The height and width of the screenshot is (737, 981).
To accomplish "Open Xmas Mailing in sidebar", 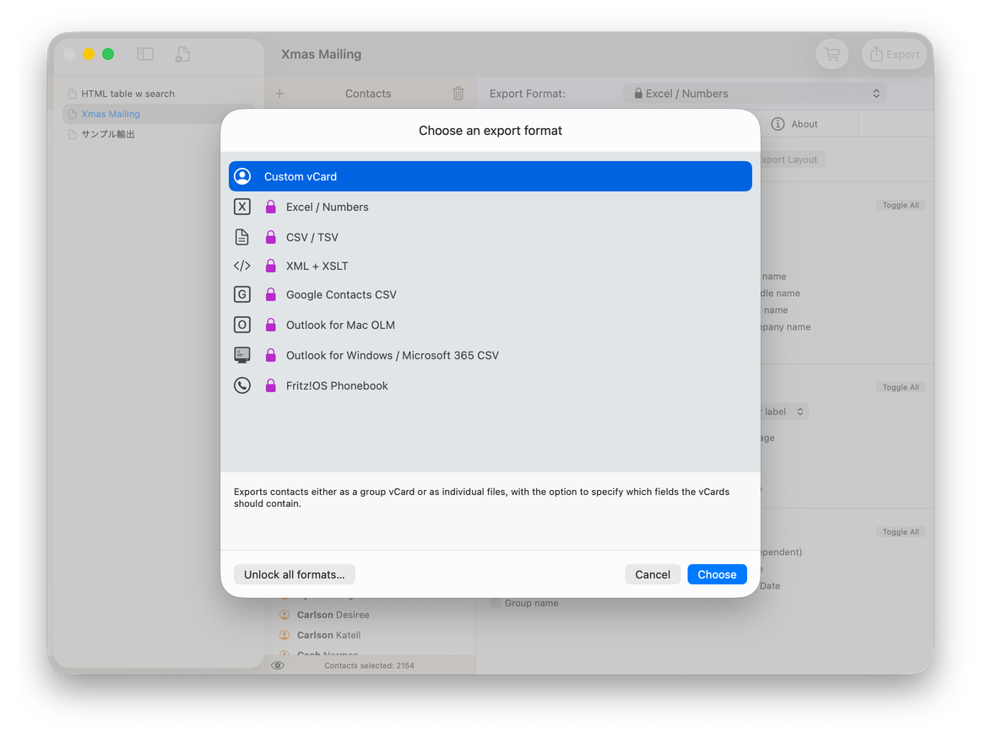I will 111,114.
